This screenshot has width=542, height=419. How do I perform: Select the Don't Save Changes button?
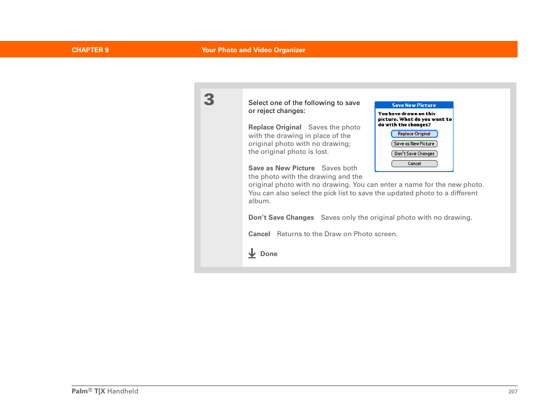click(414, 154)
